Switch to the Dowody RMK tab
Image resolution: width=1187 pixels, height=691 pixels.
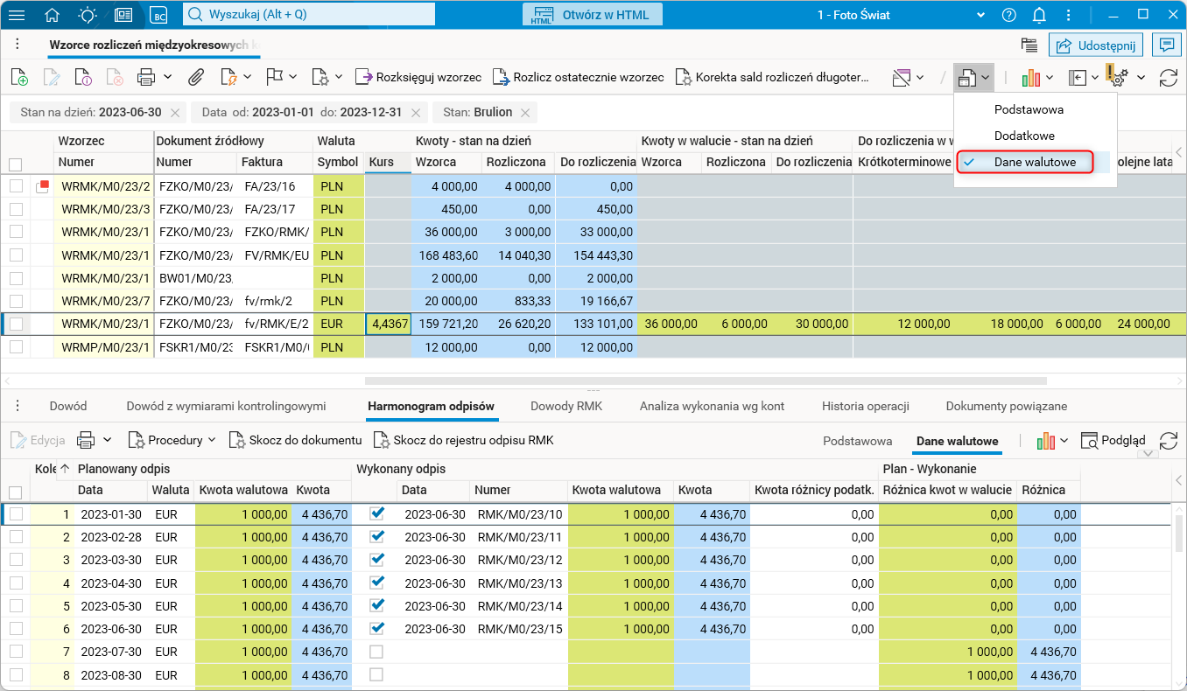(566, 406)
